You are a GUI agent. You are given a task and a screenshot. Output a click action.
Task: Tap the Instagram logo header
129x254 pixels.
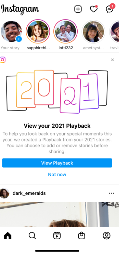20,9
